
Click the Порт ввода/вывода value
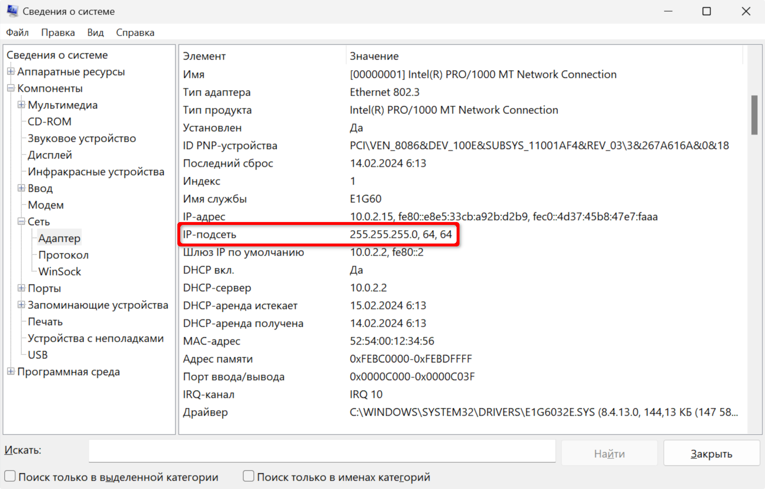[412, 377]
